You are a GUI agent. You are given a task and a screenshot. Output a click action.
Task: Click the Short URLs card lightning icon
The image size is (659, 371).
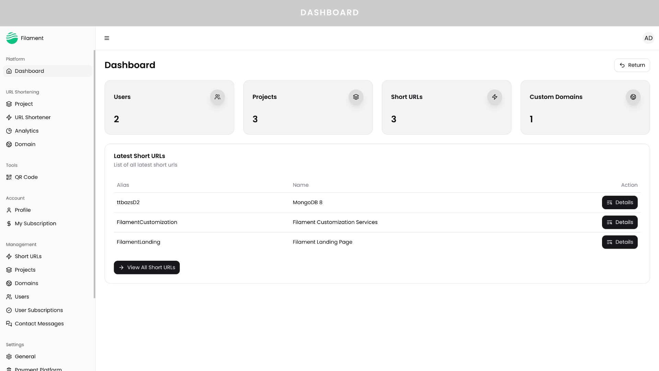494,97
